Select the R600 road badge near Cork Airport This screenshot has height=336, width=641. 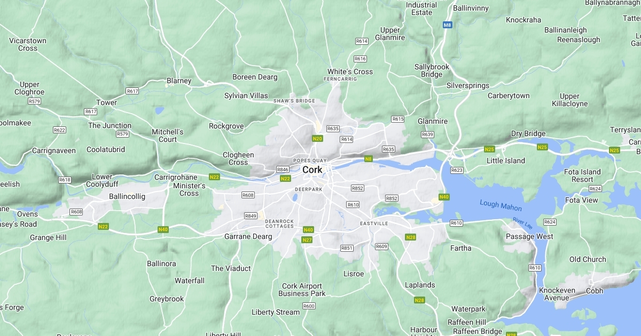click(x=309, y=306)
